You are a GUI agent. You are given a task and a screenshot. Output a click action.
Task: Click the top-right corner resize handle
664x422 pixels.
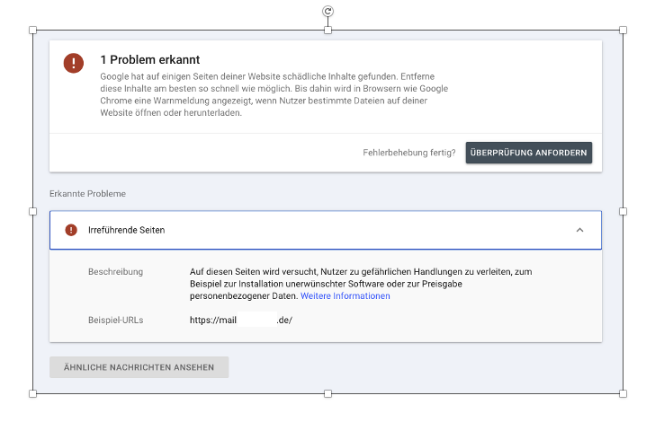(x=623, y=31)
